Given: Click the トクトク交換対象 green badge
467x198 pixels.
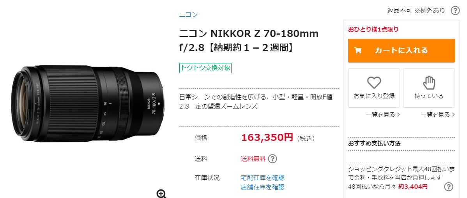Looking at the screenshot, I should coord(205,68).
